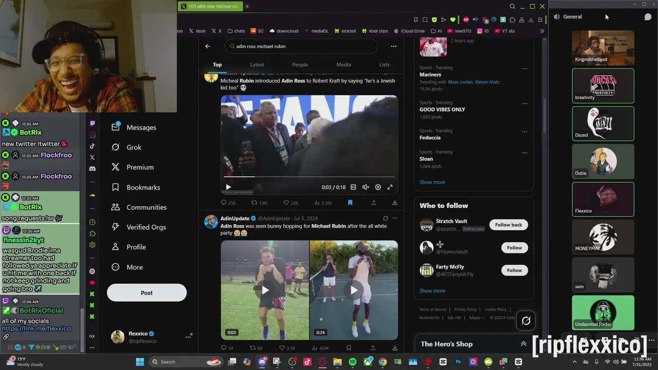Image resolution: width=658 pixels, height=370 pixels.
Task: Click the adin ross michael rubin search field
Action: tap(301, 46)
